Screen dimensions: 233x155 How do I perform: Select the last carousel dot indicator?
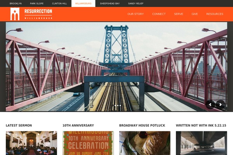(x=120, y=105)
